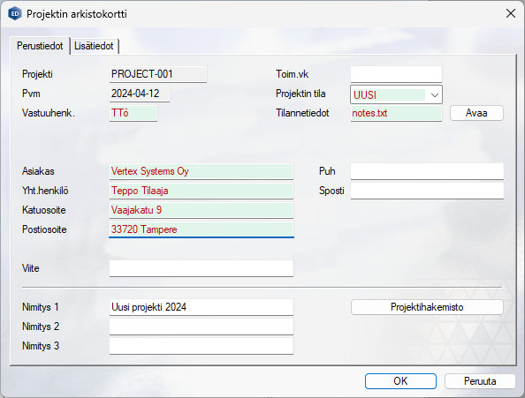The image size is (525, 398).
Task: Click the Vastuuhenk. label
Action: pos(49,113)
